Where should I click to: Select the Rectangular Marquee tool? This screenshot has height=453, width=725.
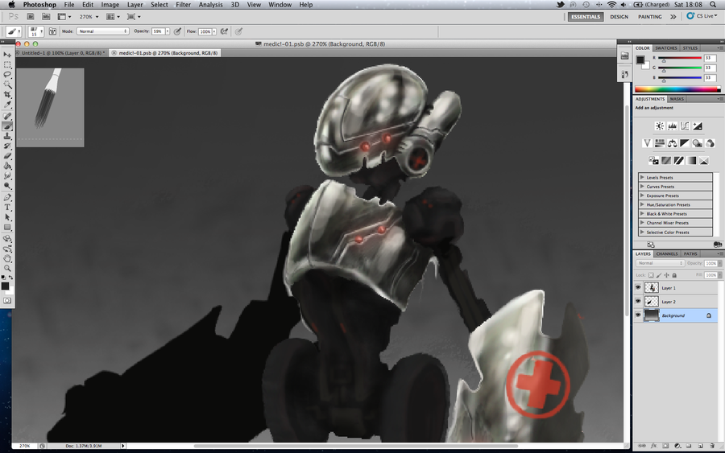[x=7, y=64]
